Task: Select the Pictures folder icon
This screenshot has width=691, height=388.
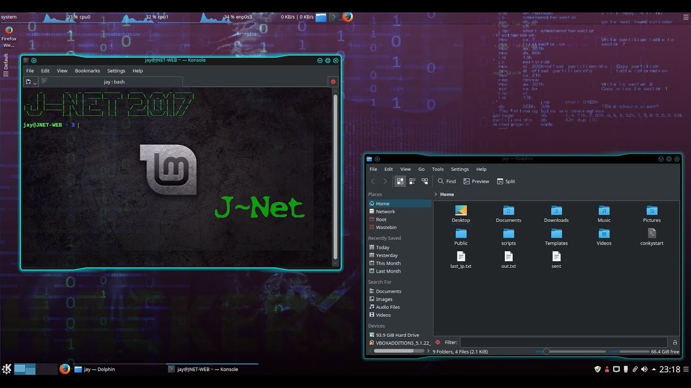Action: pyautogui.click(x=652, y=211)
